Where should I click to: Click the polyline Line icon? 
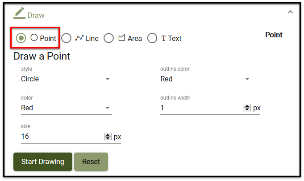coord(79,38)
